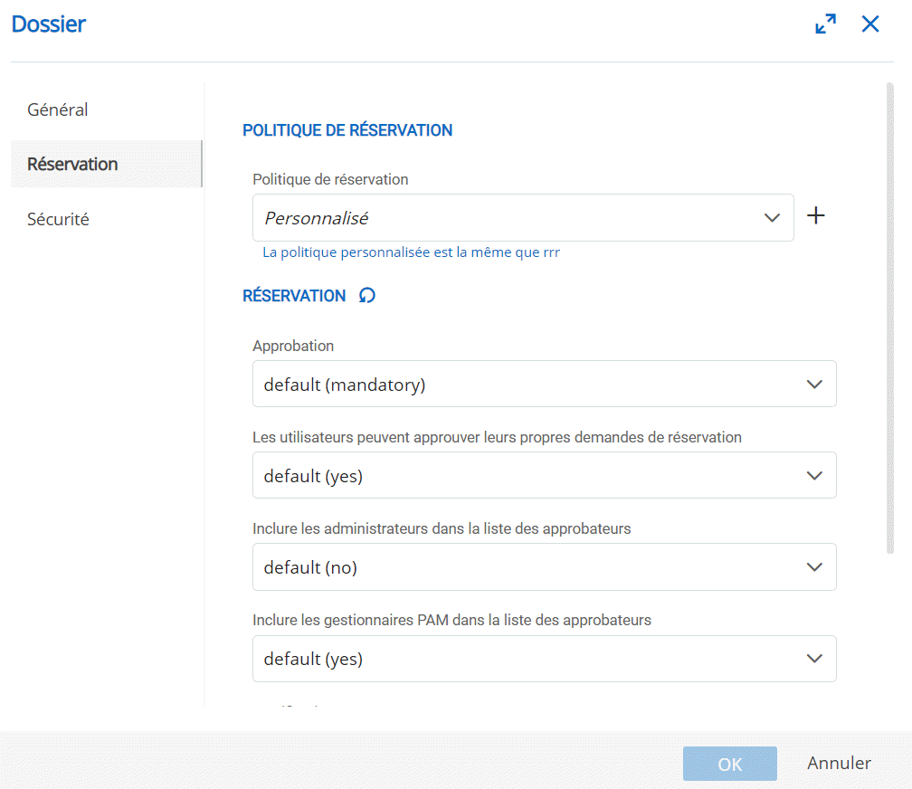This screenshot has height=789, width=912.
Task: Click Annuler to cancel changes
Action: [839, 763]
